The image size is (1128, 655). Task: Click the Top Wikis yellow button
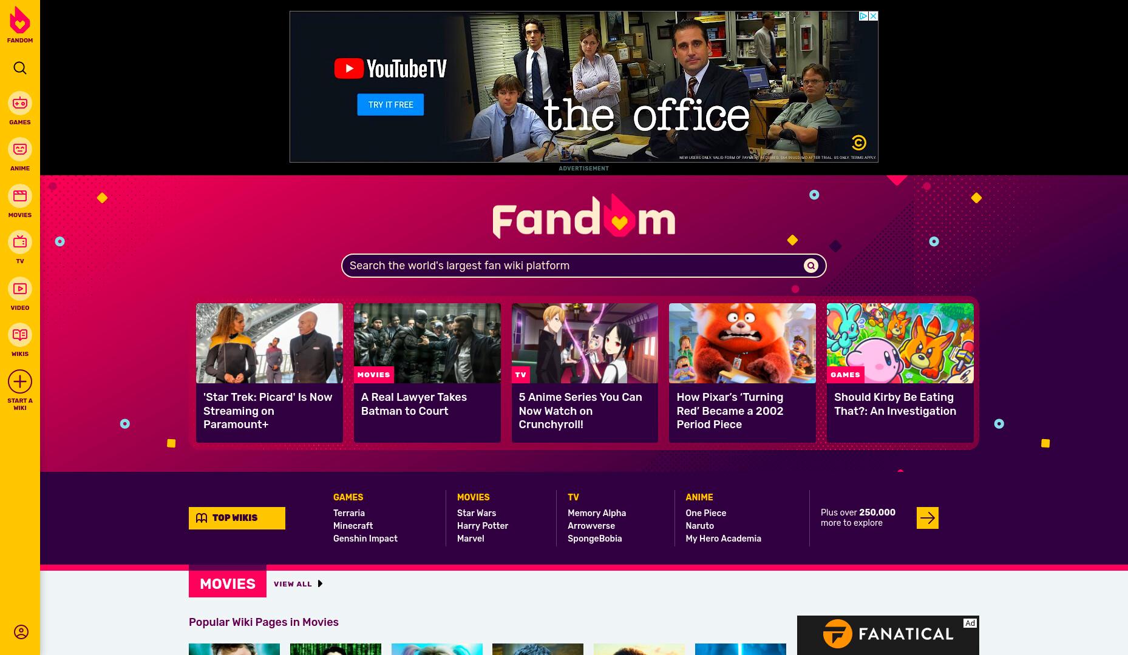(237, 518)
